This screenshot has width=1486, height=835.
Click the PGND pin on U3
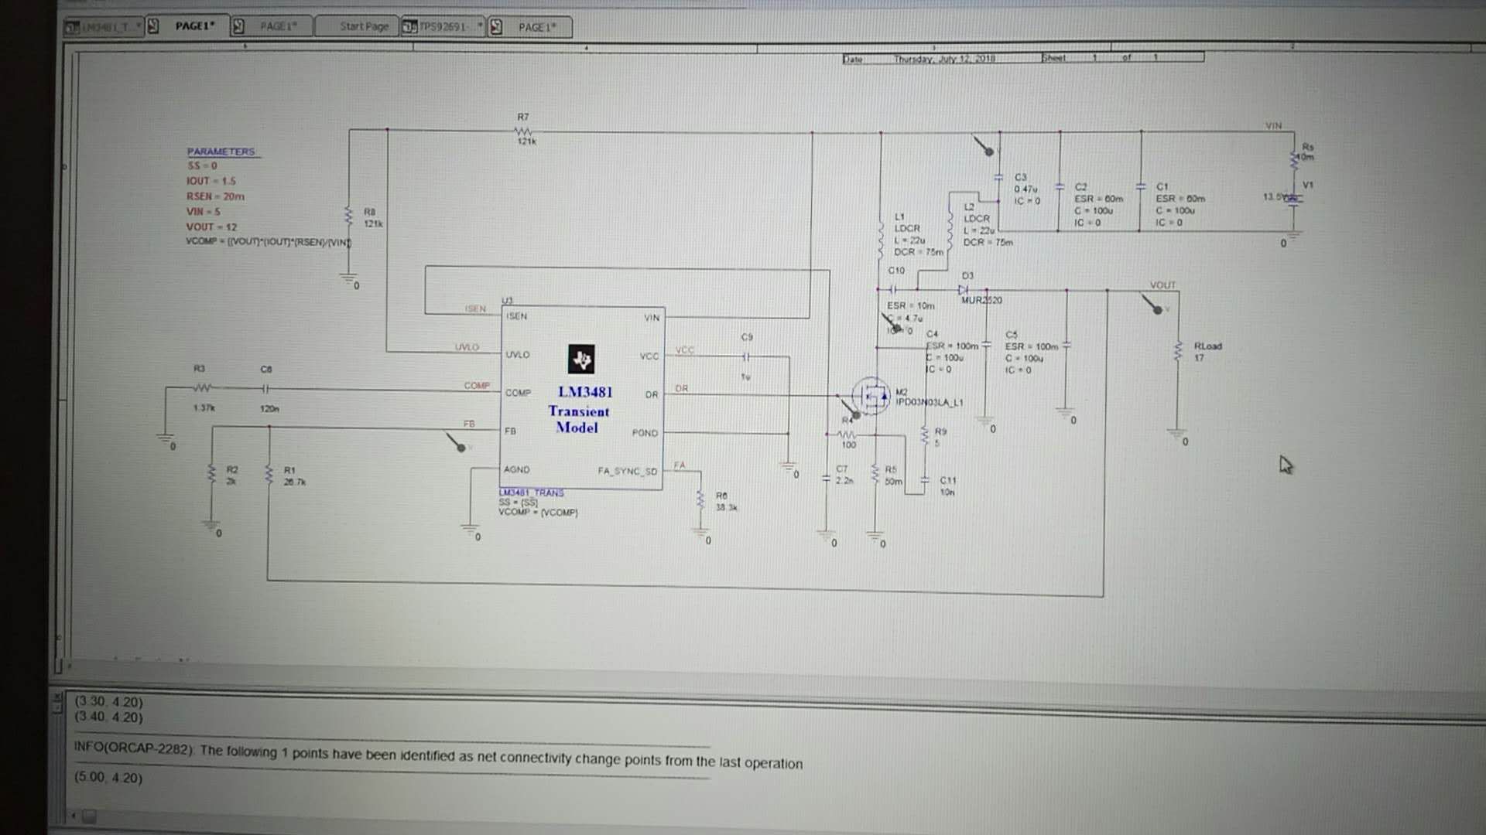pos(645,433)
